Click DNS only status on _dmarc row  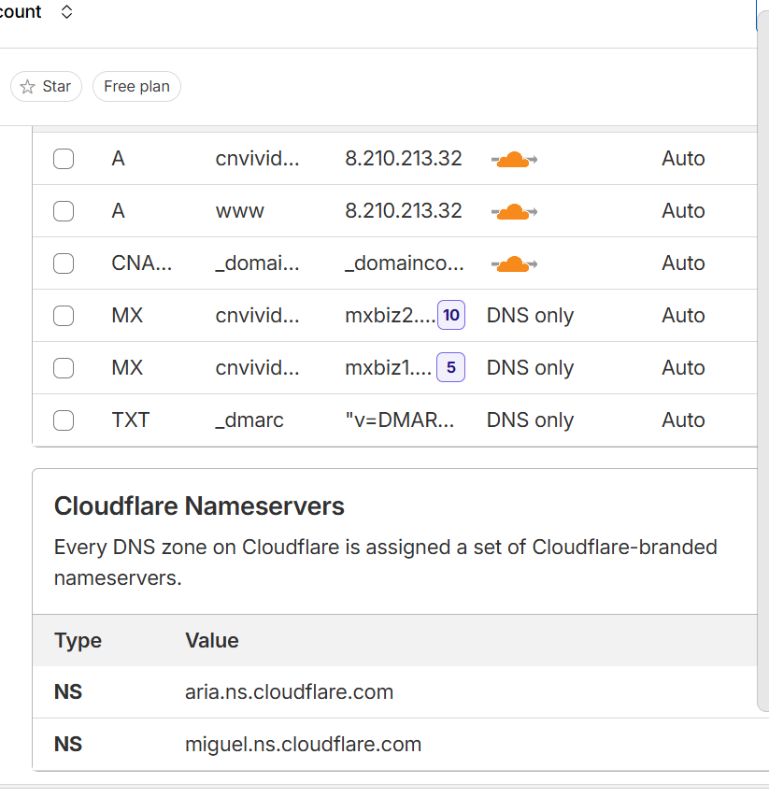click(x=530, y=420)
